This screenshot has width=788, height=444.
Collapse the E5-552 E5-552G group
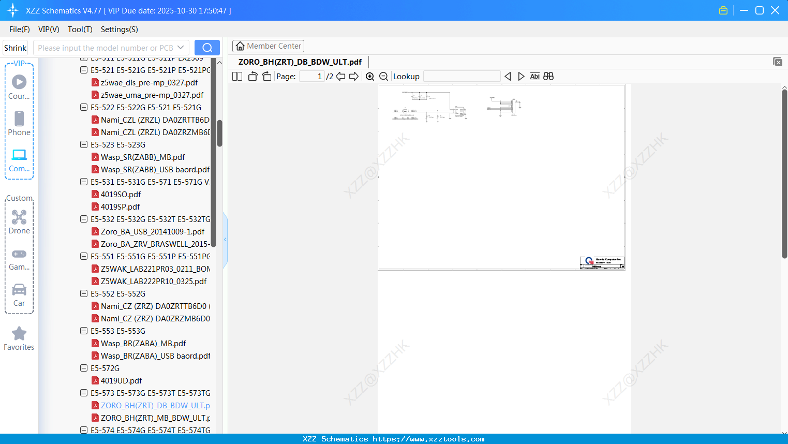pos(84,293)
